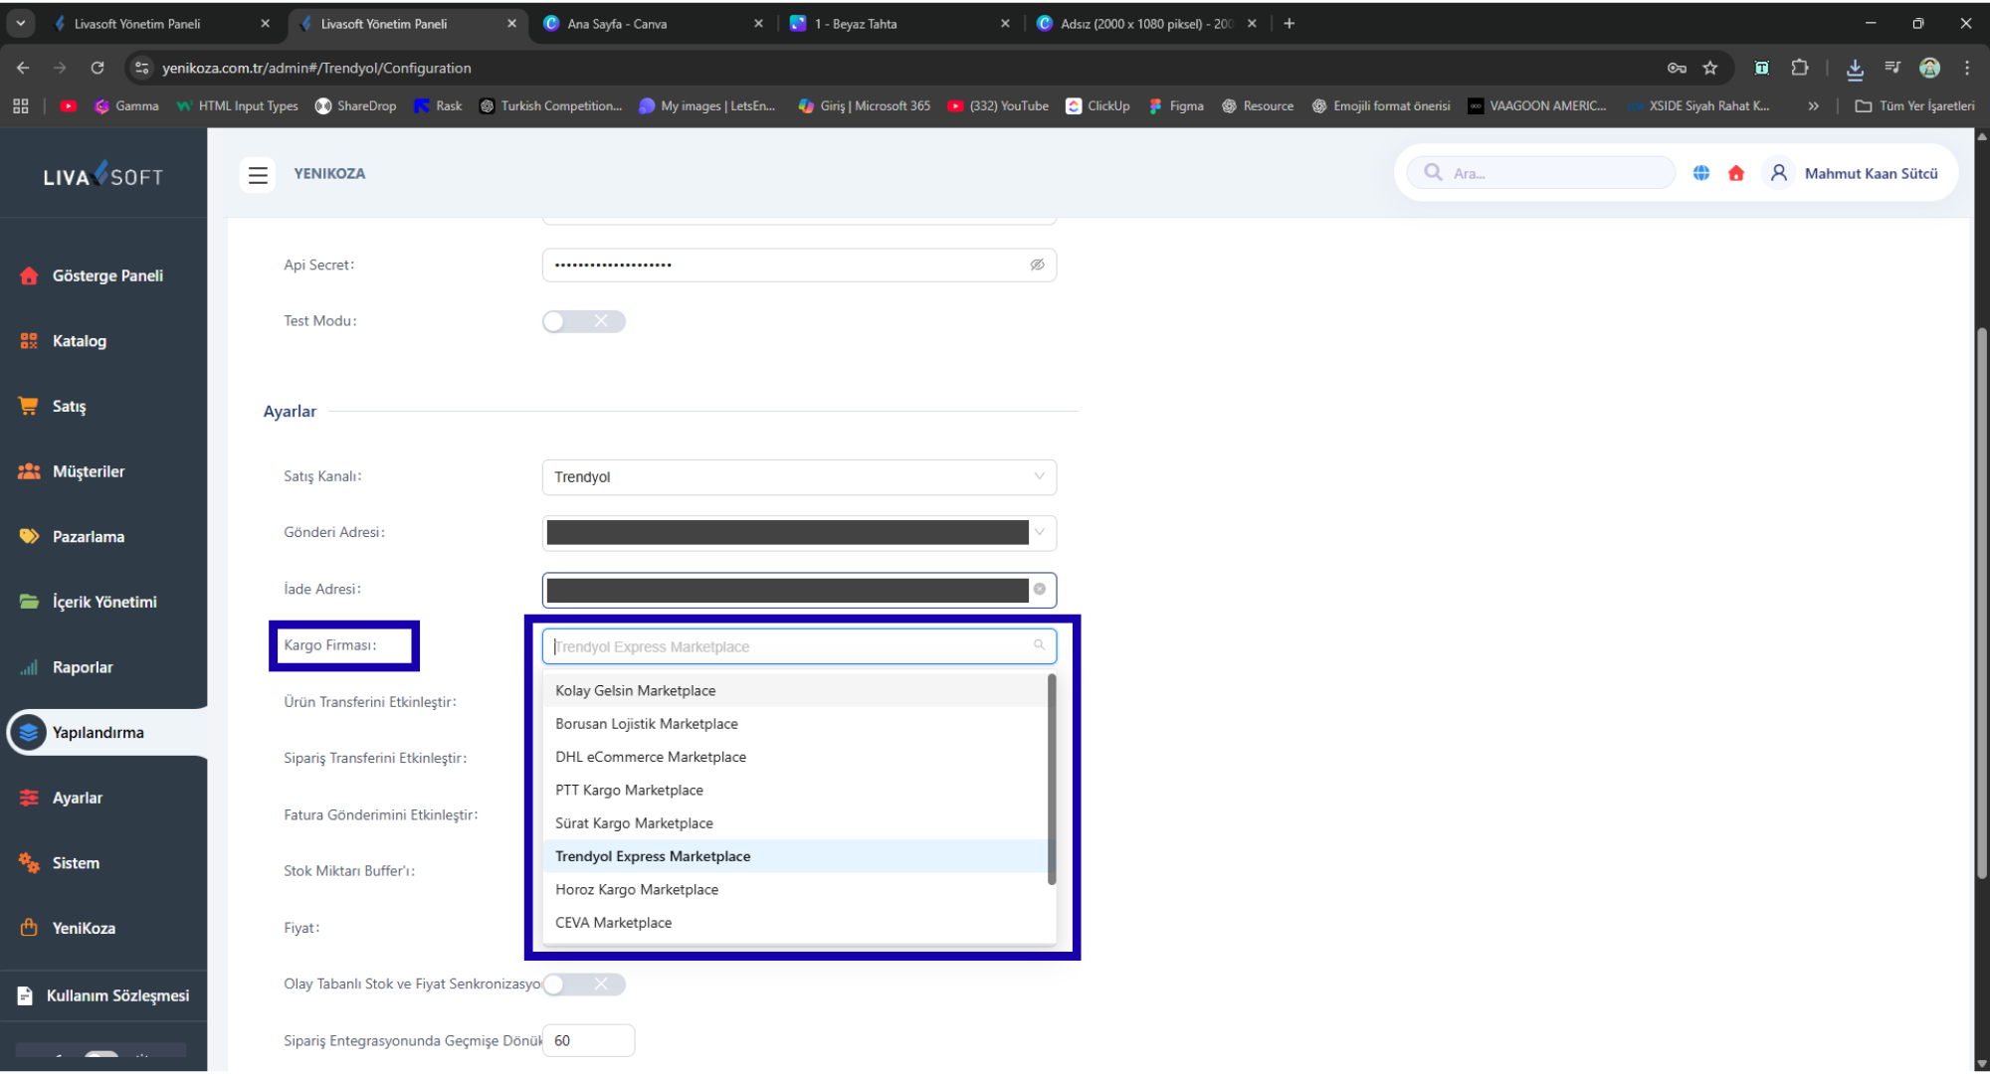Click the hamburger menu icon beside YENIKOZA
This screenshot has width=1990, height=1074.
click(x=258, y=175)
